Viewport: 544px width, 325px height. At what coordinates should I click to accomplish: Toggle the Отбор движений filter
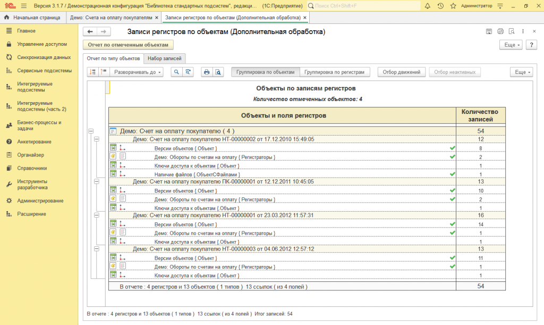[x=402, y=72]
